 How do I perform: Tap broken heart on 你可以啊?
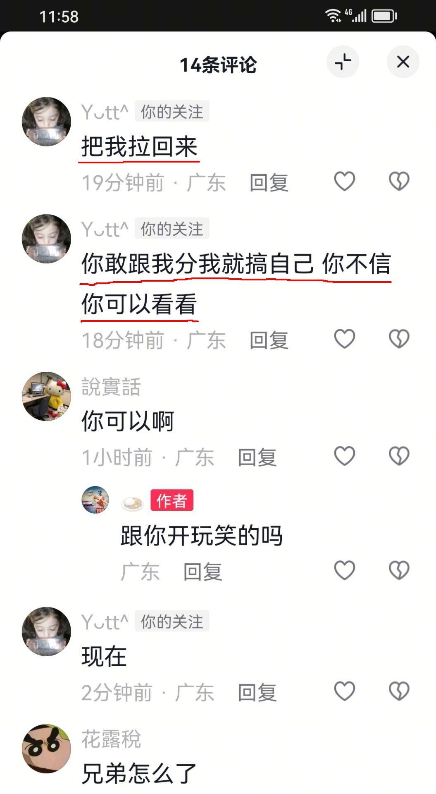pos(399,456)
